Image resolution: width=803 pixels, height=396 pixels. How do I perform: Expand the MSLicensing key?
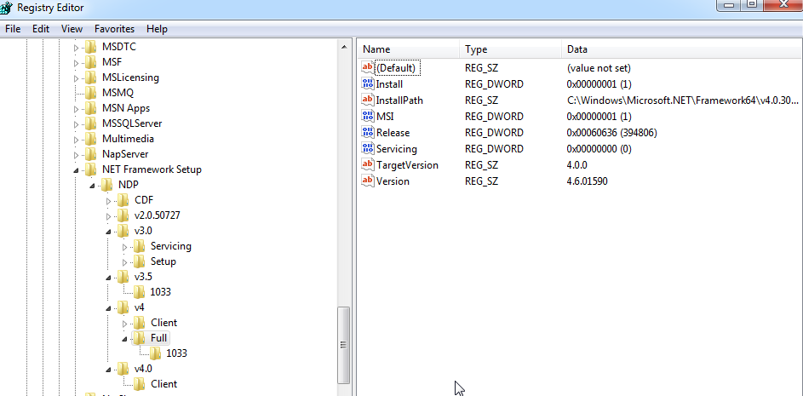click(x=77, y=78)
